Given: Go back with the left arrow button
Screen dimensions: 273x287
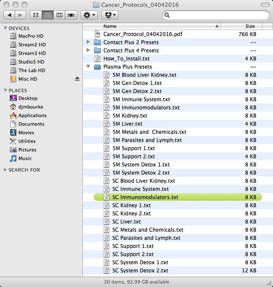Looking at the screenshot, I should (x=9, y=15).
